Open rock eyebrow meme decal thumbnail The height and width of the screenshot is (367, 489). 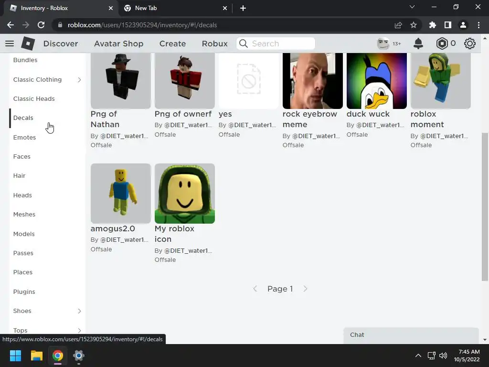(x=312, y=80)
